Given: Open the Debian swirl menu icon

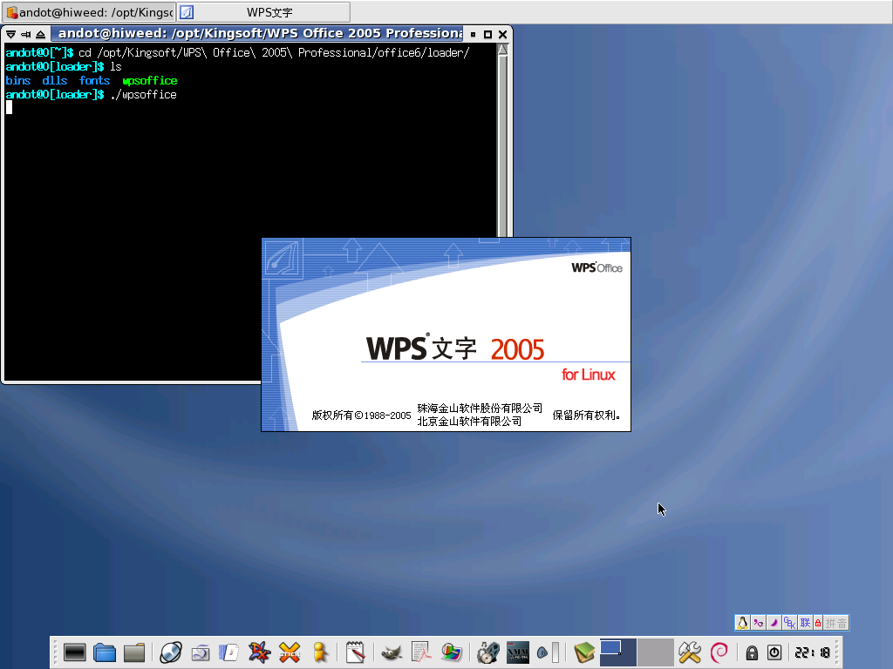Looking at the screenshot, I should pyautogui.click(x=719, y=652).
